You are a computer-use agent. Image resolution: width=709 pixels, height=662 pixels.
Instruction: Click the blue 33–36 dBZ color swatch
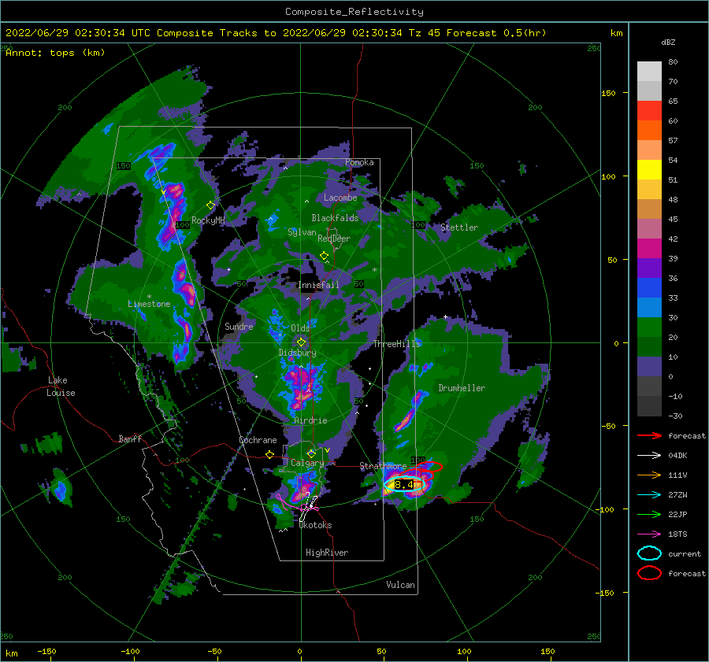coord(649,288)
